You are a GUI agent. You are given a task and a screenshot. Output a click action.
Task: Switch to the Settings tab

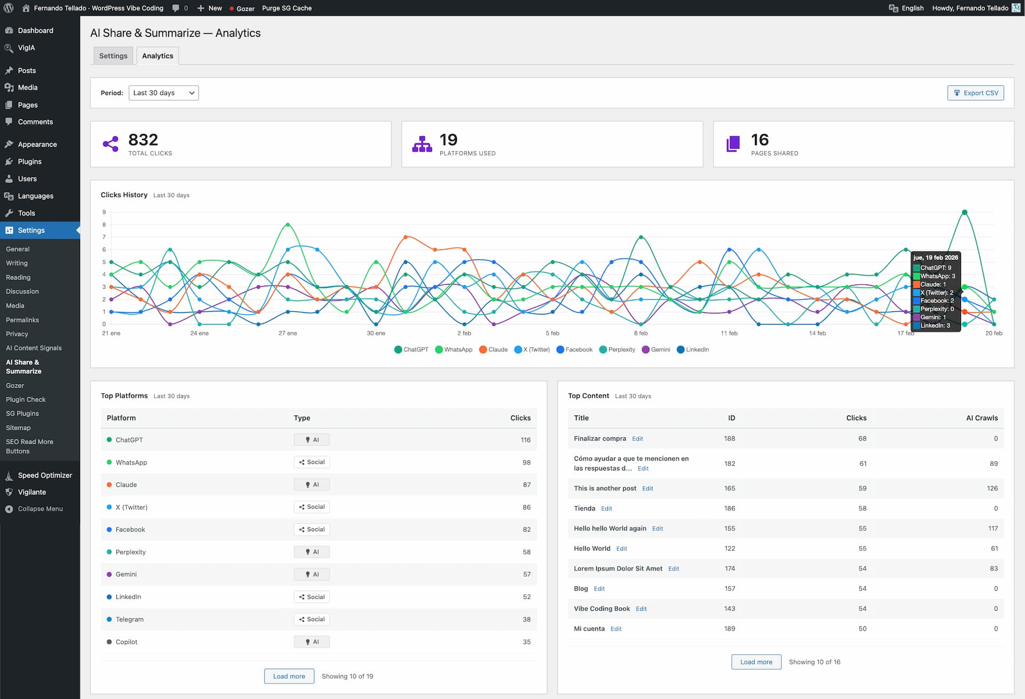113,55
